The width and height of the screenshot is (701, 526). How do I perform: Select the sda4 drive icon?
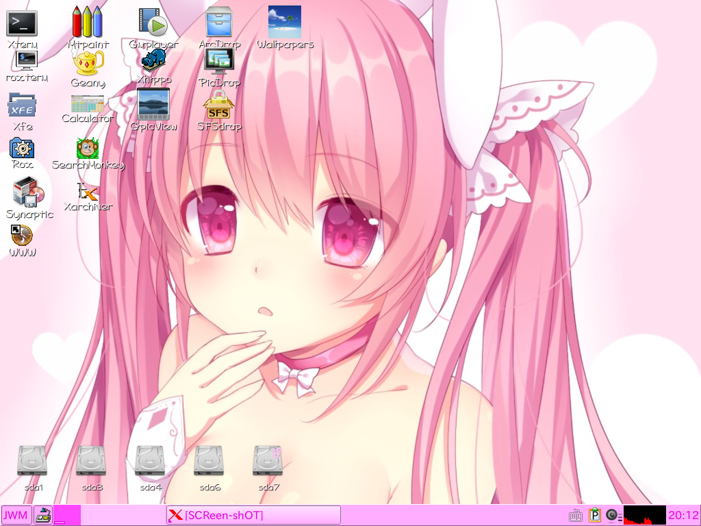[x=150, y=461]
